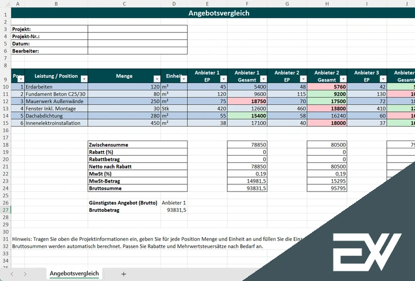Viewport: 415px width, 281px height.
Task: Select column F header
Action: click(247, 4)
